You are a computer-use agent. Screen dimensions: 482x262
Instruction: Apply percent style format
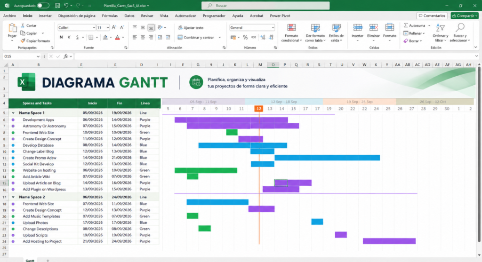(245, 38)
